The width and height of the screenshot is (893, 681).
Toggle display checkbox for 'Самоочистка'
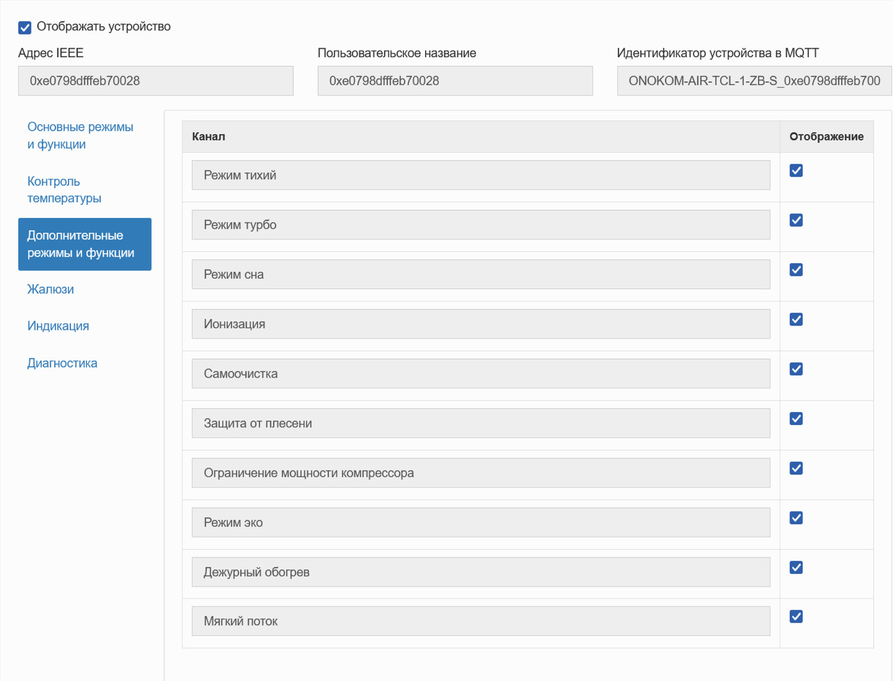pyautogui.click(x=796, y=369)
